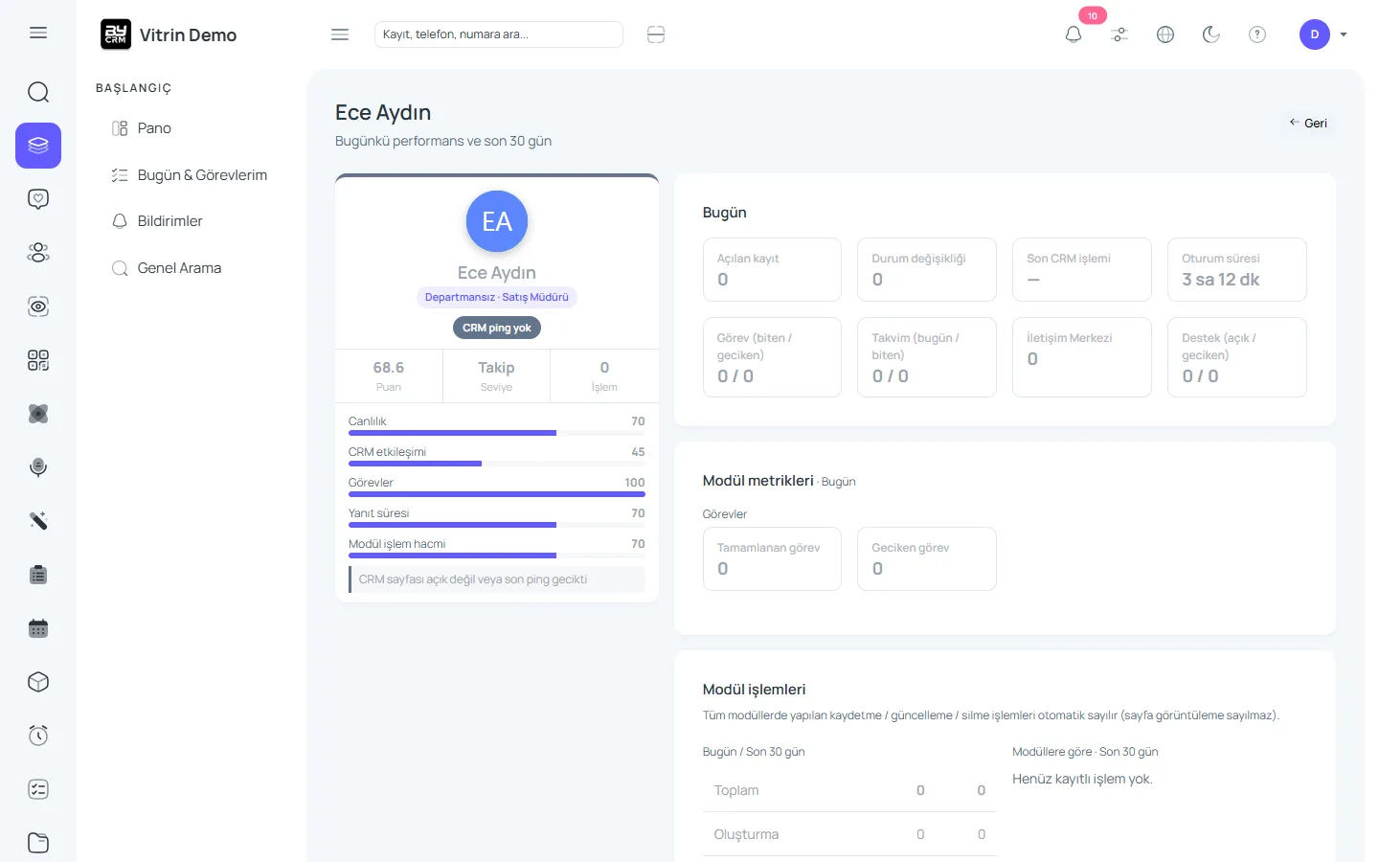Click the Canlılık progress bar

(x=497, y=433)
